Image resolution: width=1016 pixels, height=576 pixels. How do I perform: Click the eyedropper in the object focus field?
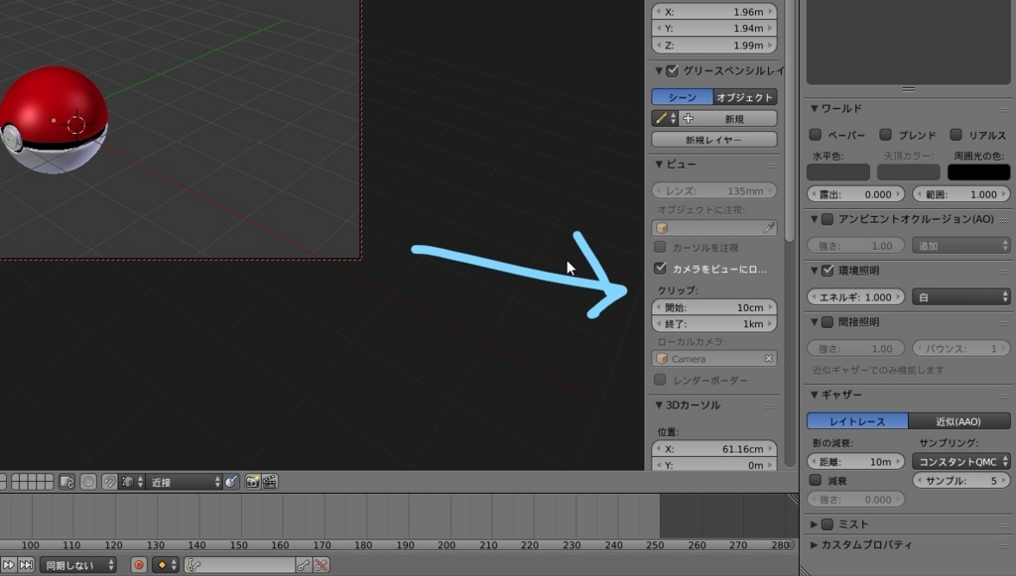[x=769, y=228]
